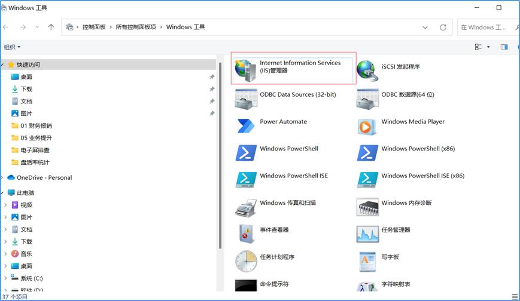The width and height of the screenshot is (520, 301).
Task: Unpin 桌面 using its pin icon
Action: [212, 77]
